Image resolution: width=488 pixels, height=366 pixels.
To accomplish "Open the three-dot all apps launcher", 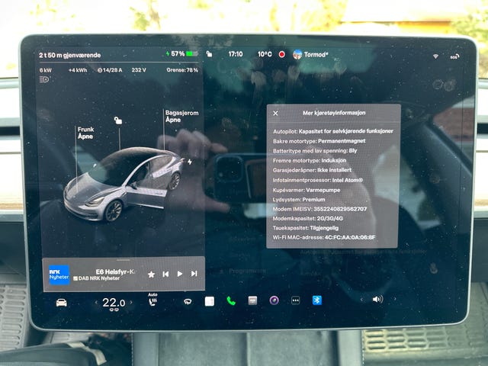I will [295, 300].
